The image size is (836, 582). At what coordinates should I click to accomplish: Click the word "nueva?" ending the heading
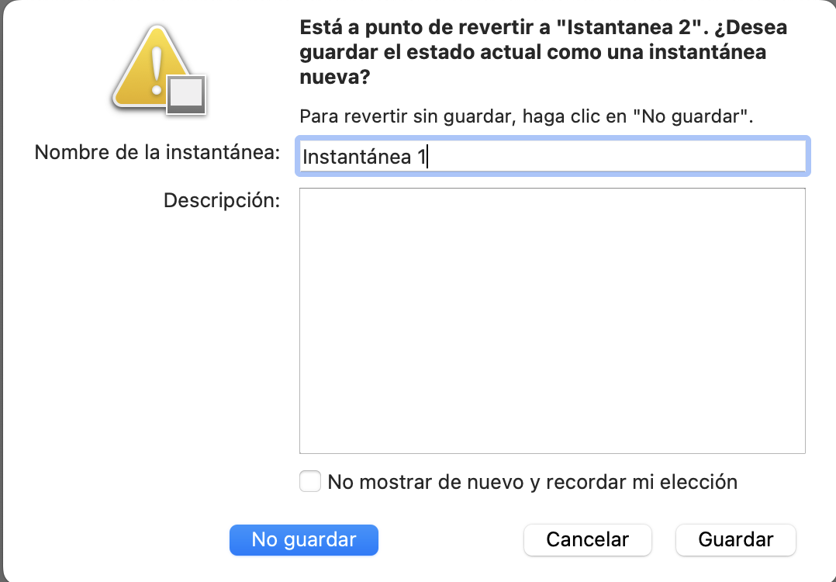tap(333, 78)
